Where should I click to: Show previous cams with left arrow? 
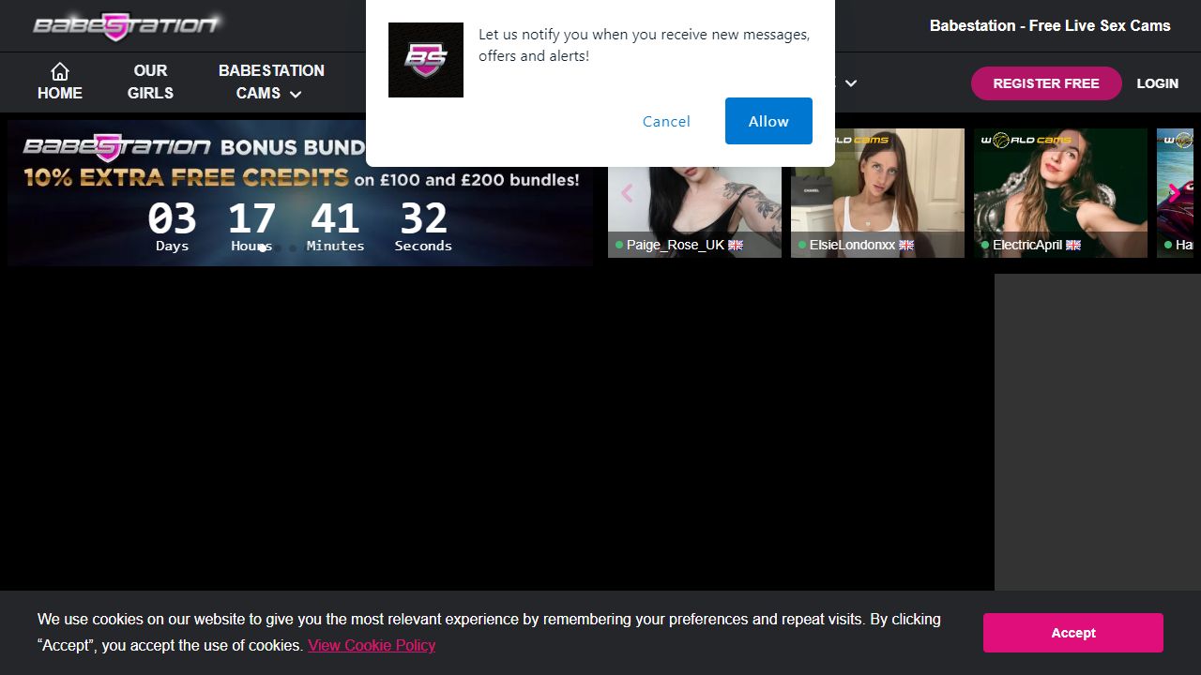627,193
